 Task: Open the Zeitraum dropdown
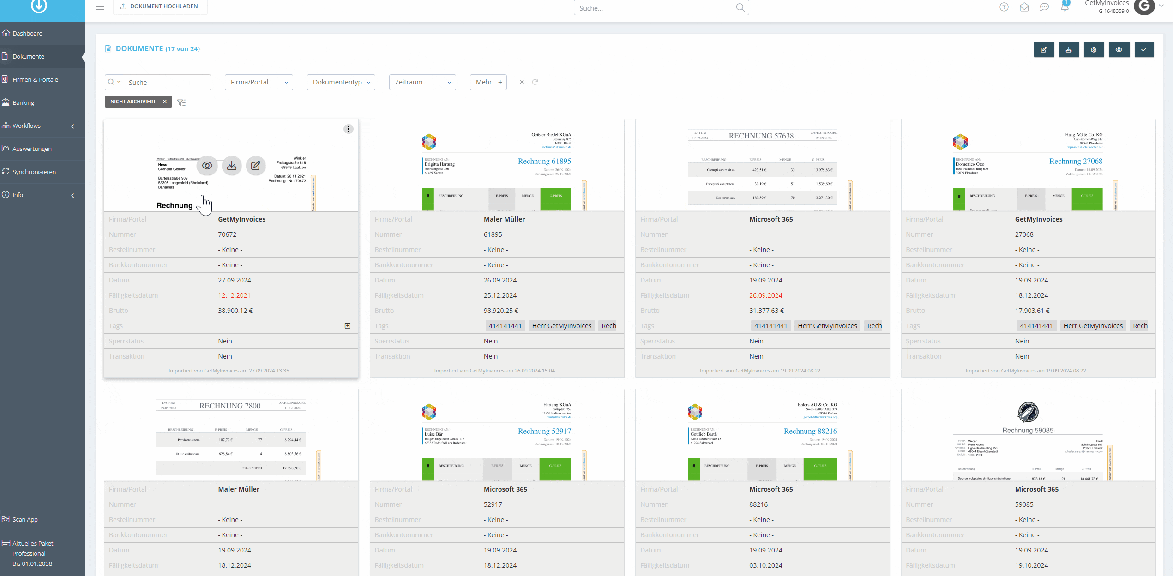click(422, 82)
